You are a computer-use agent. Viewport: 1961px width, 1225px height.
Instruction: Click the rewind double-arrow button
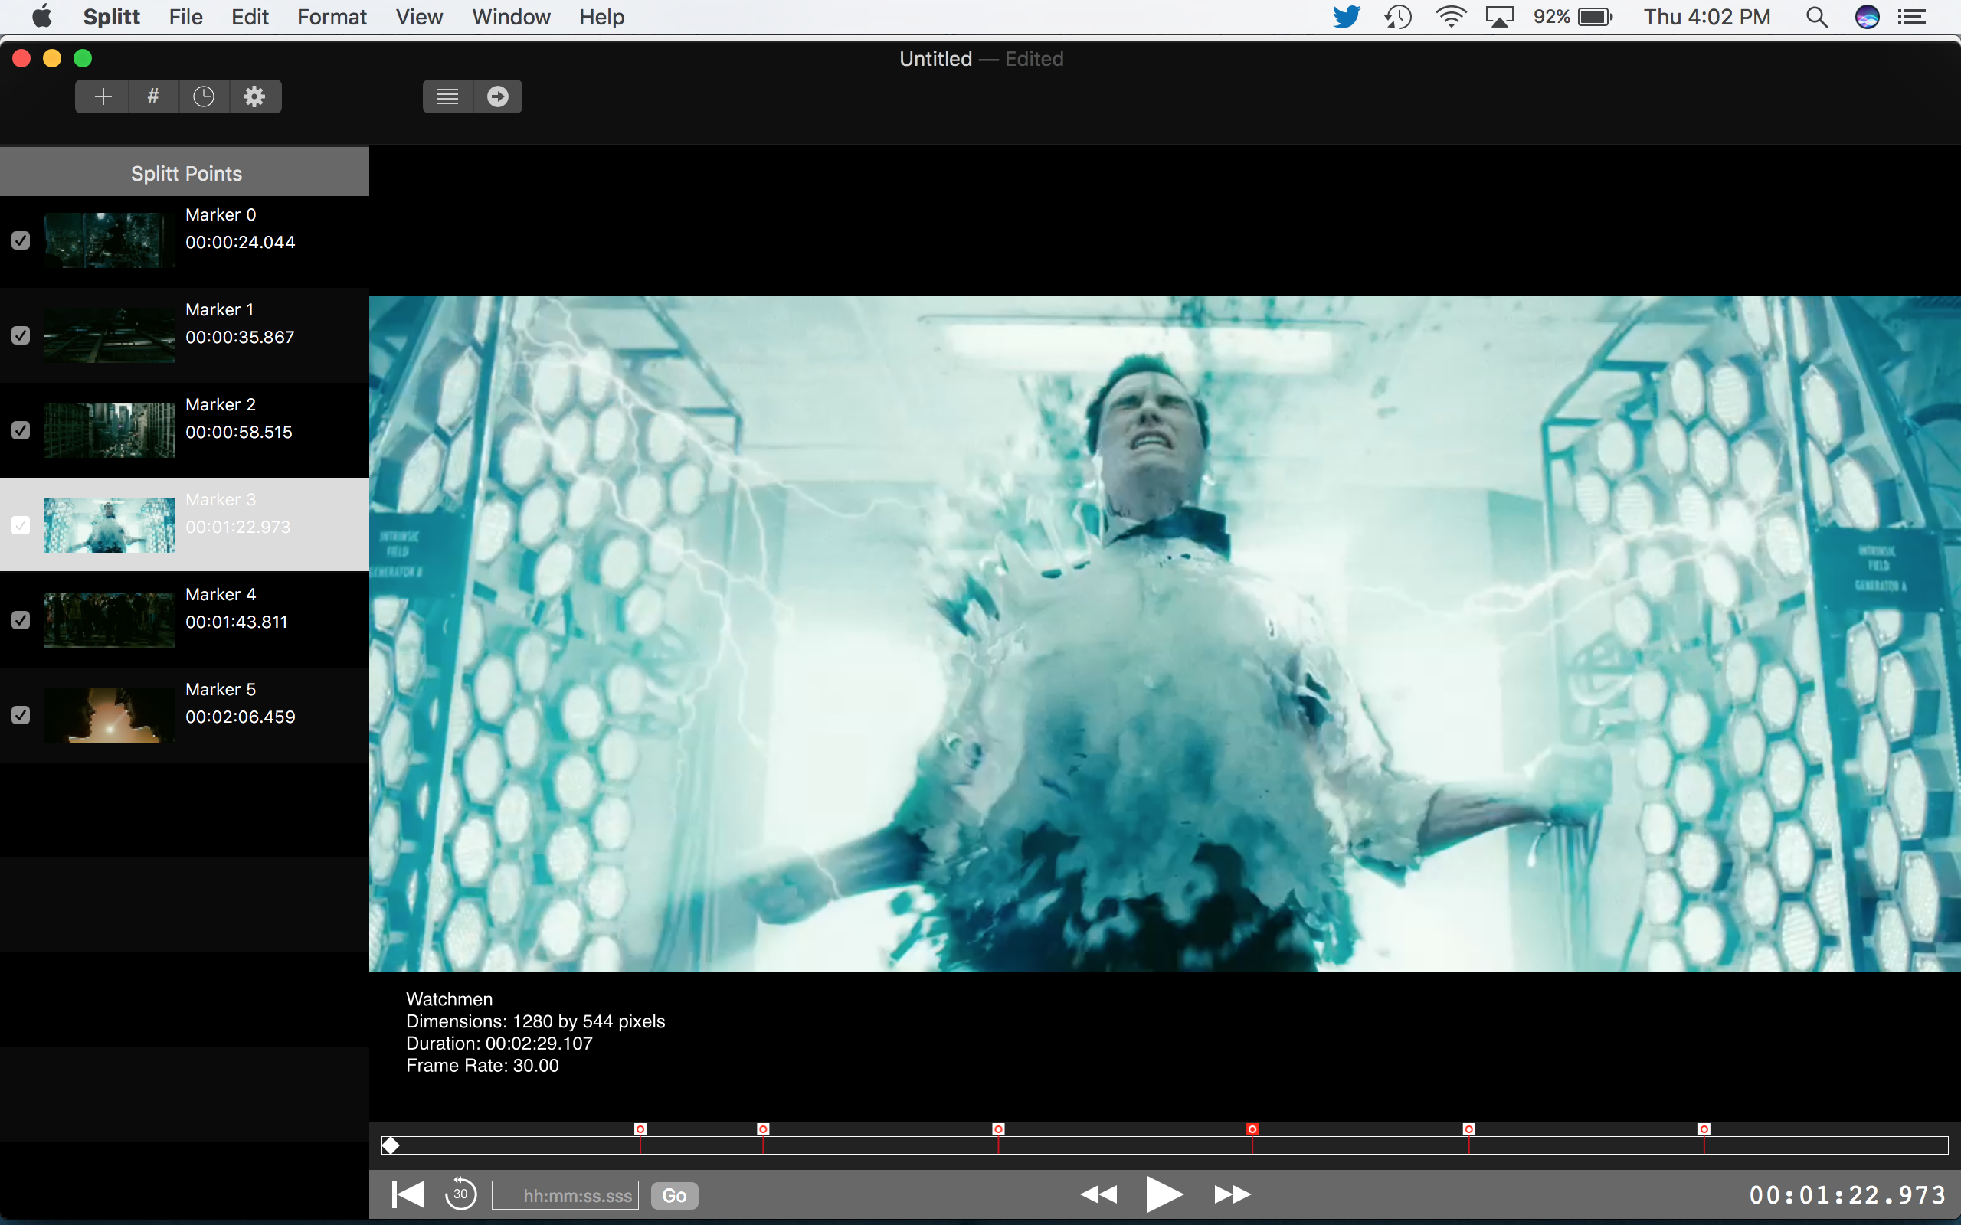1098,1194
